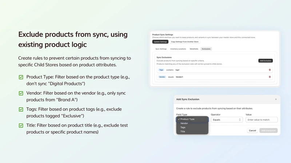This screenshot has height=163, width=291.
Task: Delete the Vendor equals Vendor1 exclusion
Action: tap(270, 77)
